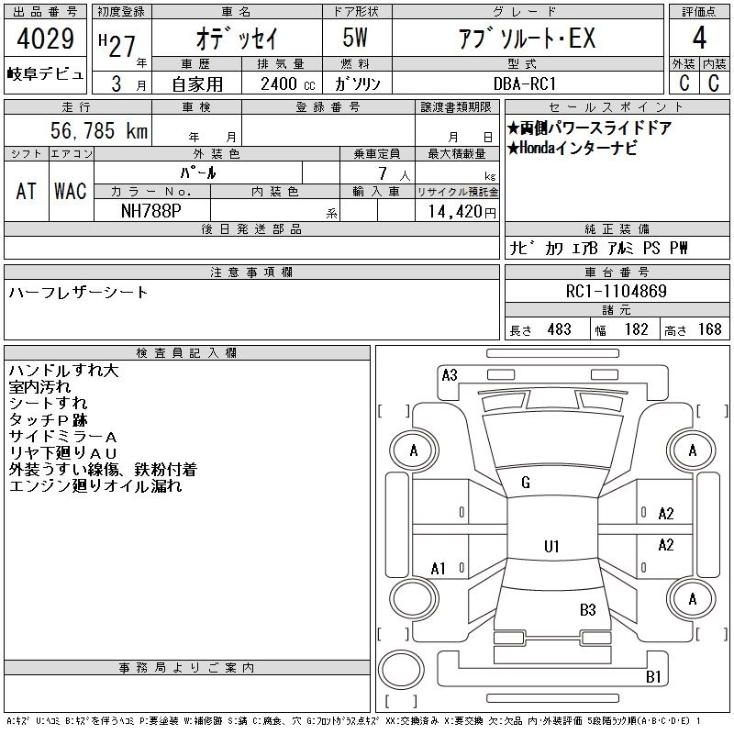Click the ナビ genuine equipment entry
Viewport: 734px width, 734px height.
[522, 248]
